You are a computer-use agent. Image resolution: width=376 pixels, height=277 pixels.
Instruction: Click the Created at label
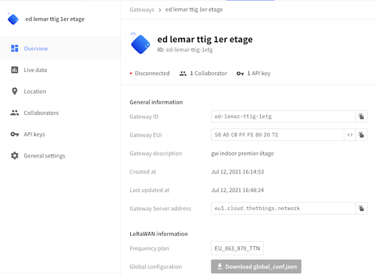pos(143,172)
